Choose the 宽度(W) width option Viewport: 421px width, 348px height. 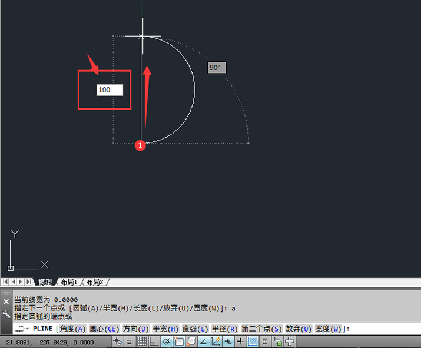click(328, 329)
